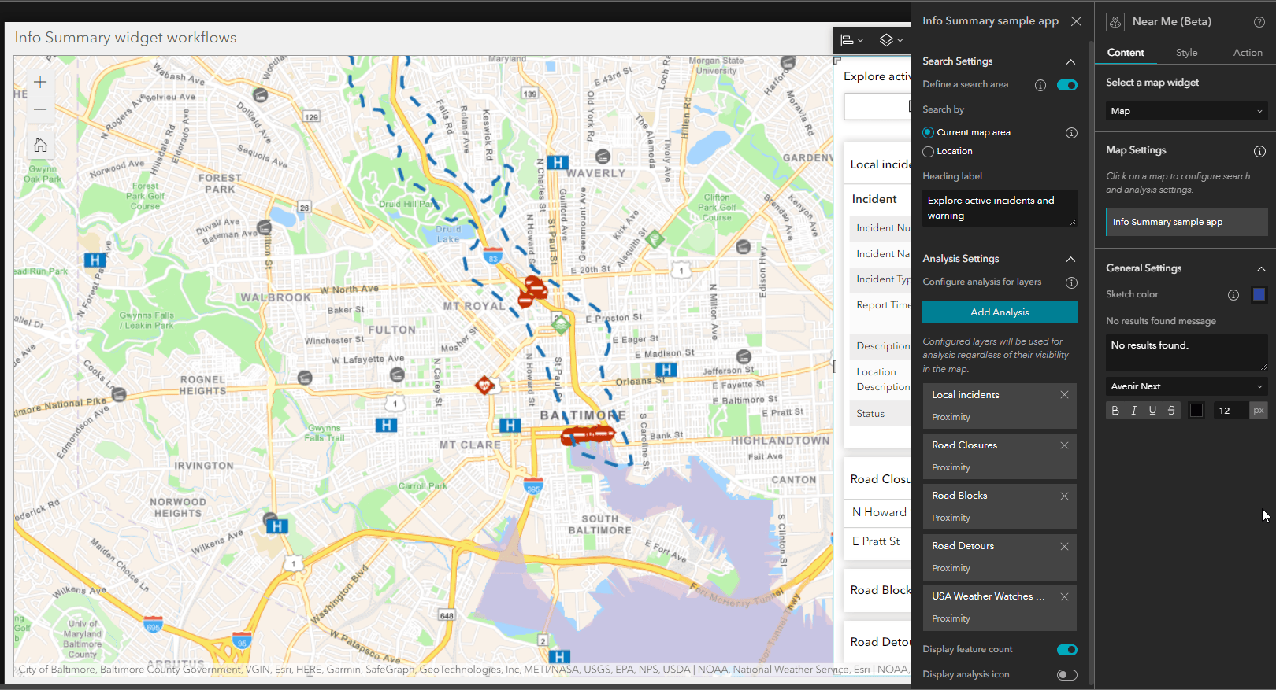This screenshot has width=1276, height=690.
Task: Return map to home extent
Action: click(x=40, y=146)
